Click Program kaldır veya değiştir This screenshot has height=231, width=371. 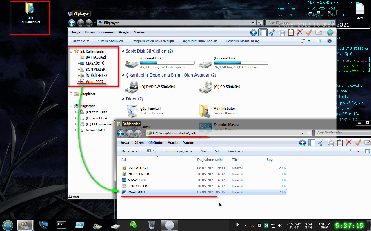[x=153, y=41]
